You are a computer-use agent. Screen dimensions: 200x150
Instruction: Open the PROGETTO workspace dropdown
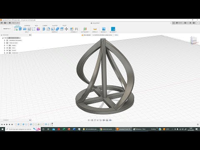pos(7,29)
